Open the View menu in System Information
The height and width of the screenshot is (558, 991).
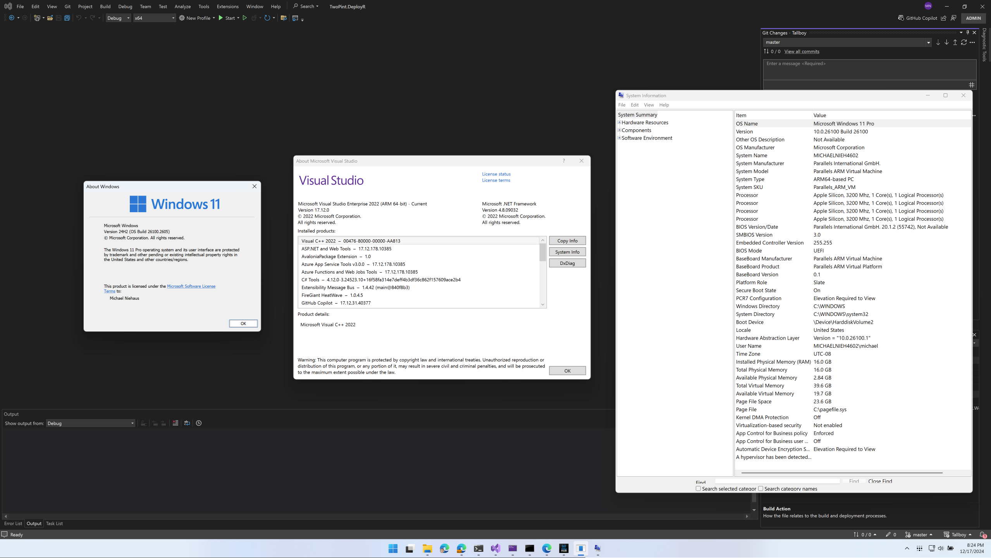[649, 105]
